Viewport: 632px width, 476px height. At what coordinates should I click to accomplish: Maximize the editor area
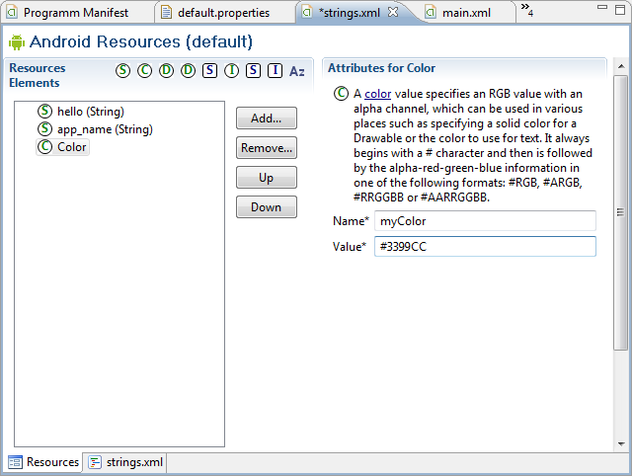[x=621, y=10]
